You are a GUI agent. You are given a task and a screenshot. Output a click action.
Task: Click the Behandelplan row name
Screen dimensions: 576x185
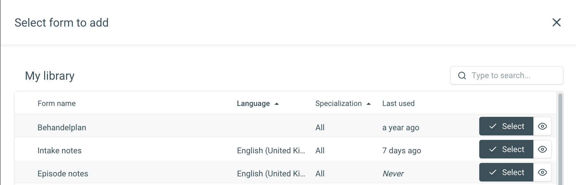(62, 127)
